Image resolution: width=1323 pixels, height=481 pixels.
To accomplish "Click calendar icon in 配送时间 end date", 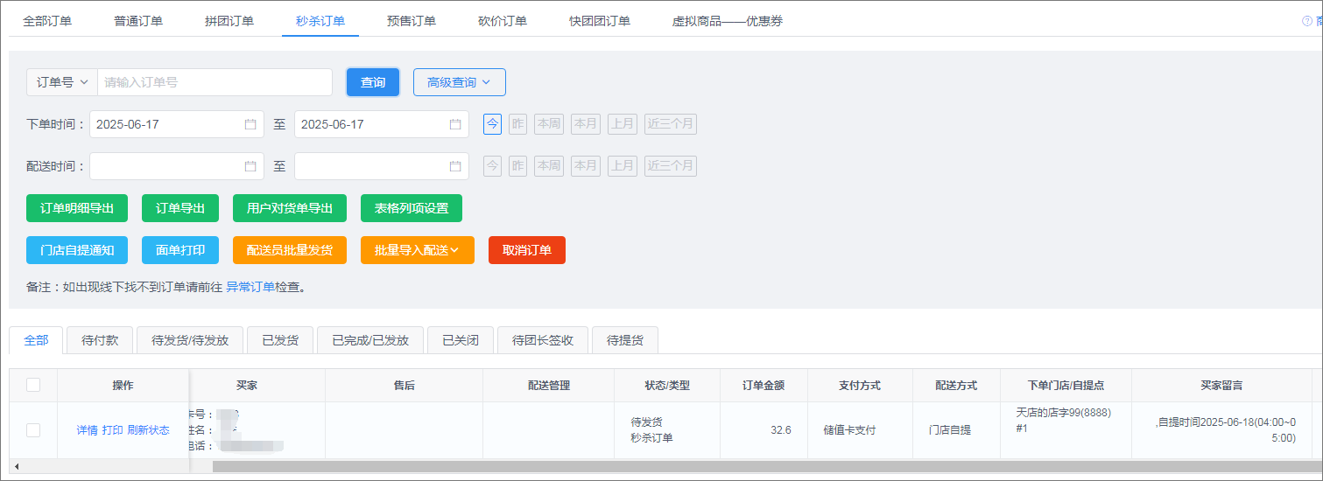I will click(x=455, y=166).
